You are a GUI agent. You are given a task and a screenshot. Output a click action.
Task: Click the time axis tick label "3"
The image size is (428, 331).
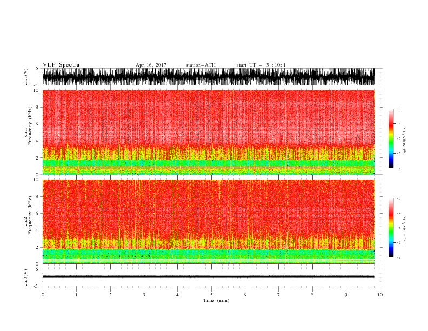(x=144, y=295)
